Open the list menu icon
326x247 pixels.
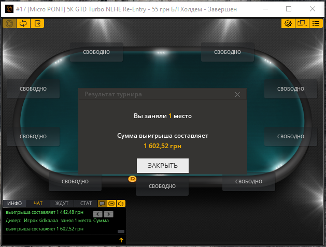point(316,23)
